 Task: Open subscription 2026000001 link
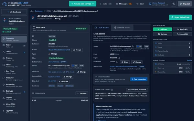coord(53,62)
